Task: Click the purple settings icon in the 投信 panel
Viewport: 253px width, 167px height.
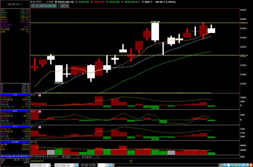Action: [x=40, y=112]
